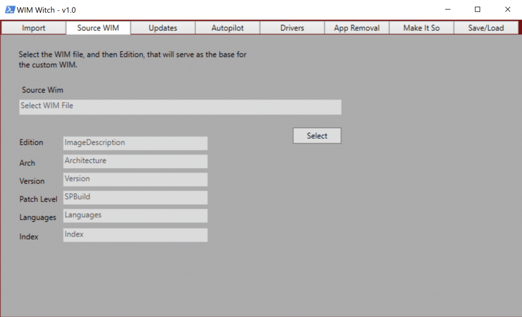Click the Arch Architecture field

135,161
